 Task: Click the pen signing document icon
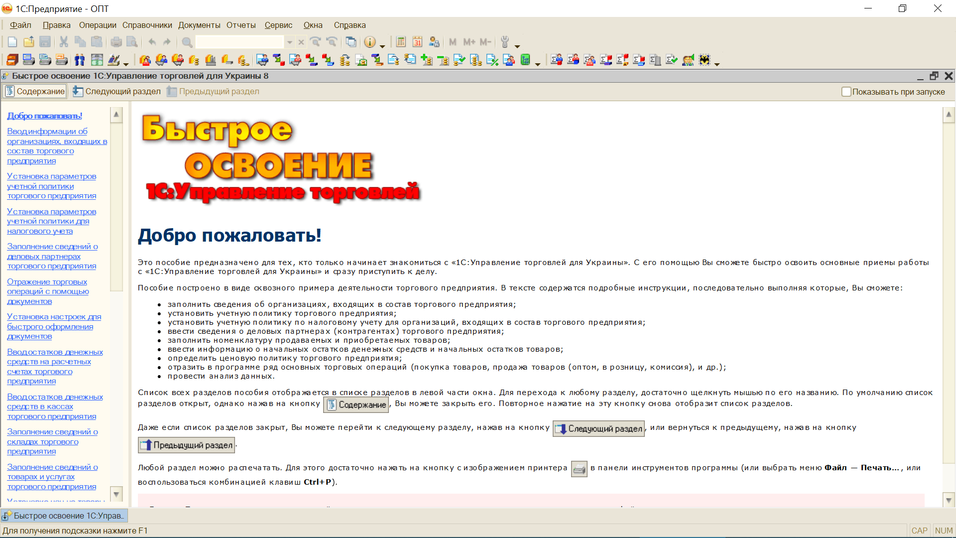(x=114, y=60)
